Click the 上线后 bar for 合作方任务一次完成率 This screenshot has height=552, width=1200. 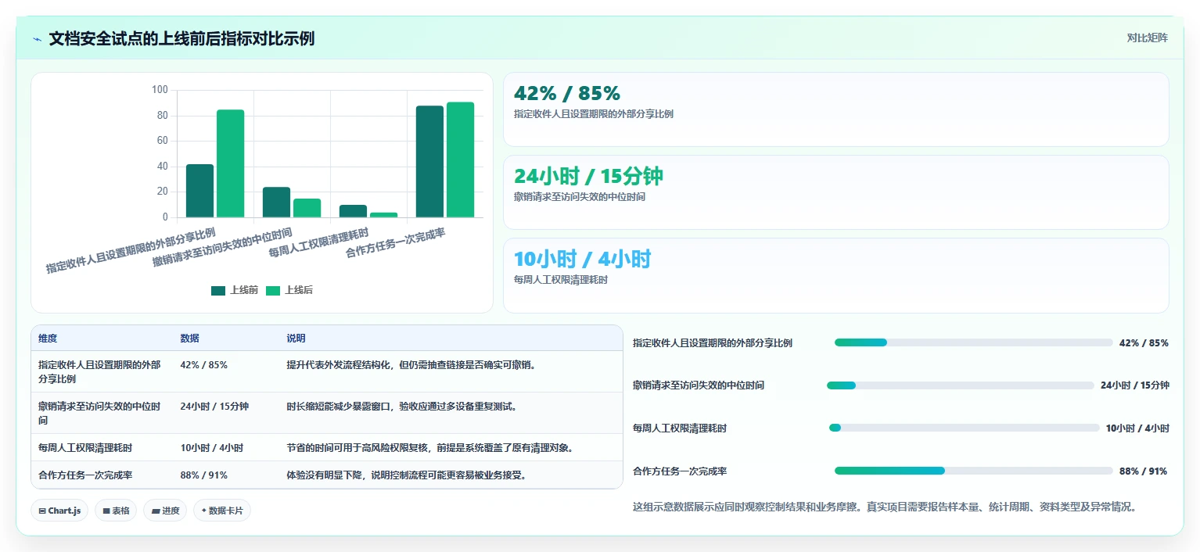tap(460, 160)
